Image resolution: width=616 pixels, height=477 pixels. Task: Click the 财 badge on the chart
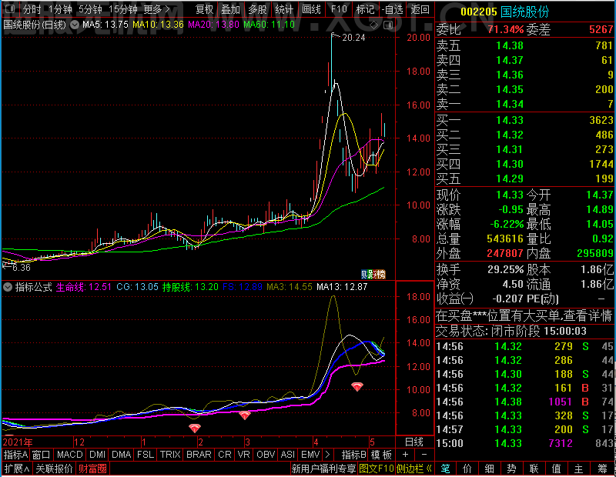pyautogui.click(x=365, y=275)
